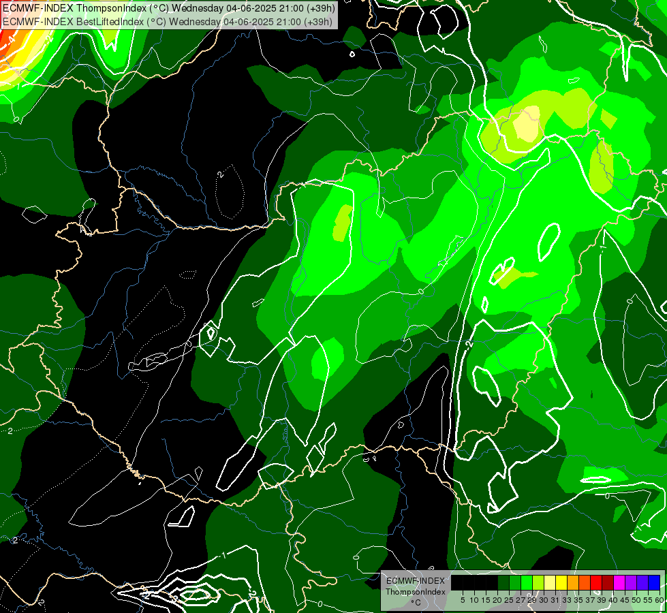The width and height of the screenshot is (667, 613).
Task: Click the -4 contour label in red corner
Action: pos(10,42)
